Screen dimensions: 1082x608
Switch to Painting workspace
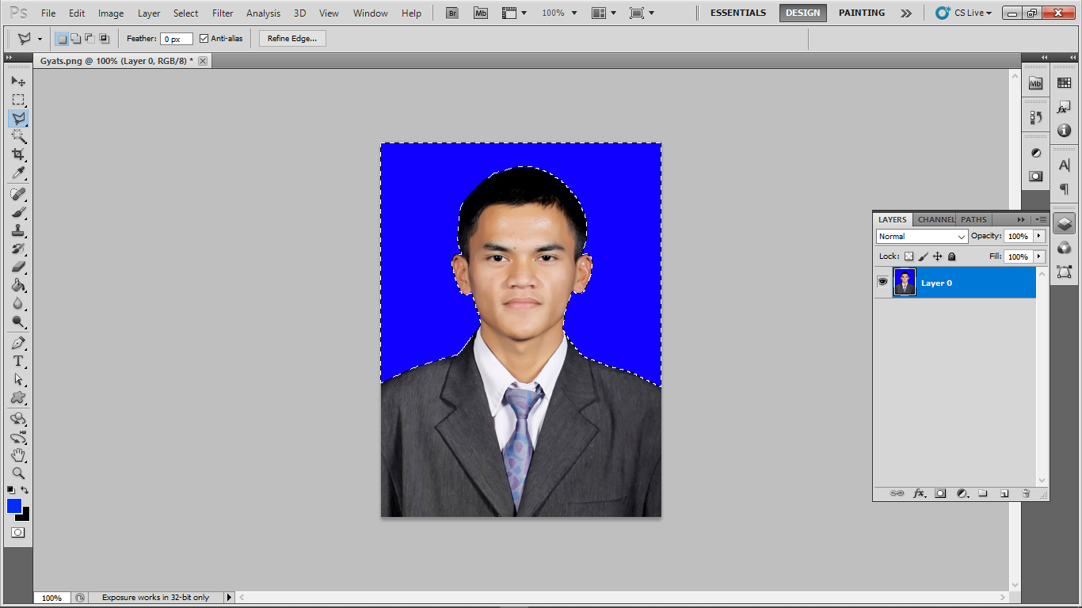coord(862,13)
